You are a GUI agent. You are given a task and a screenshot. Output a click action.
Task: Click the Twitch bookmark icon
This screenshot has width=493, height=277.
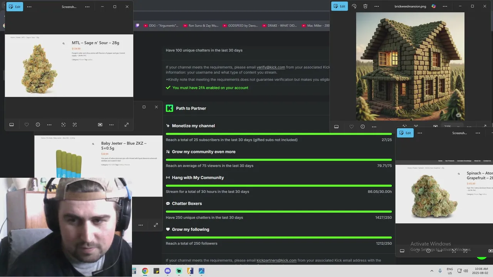[x=138, y=26]
